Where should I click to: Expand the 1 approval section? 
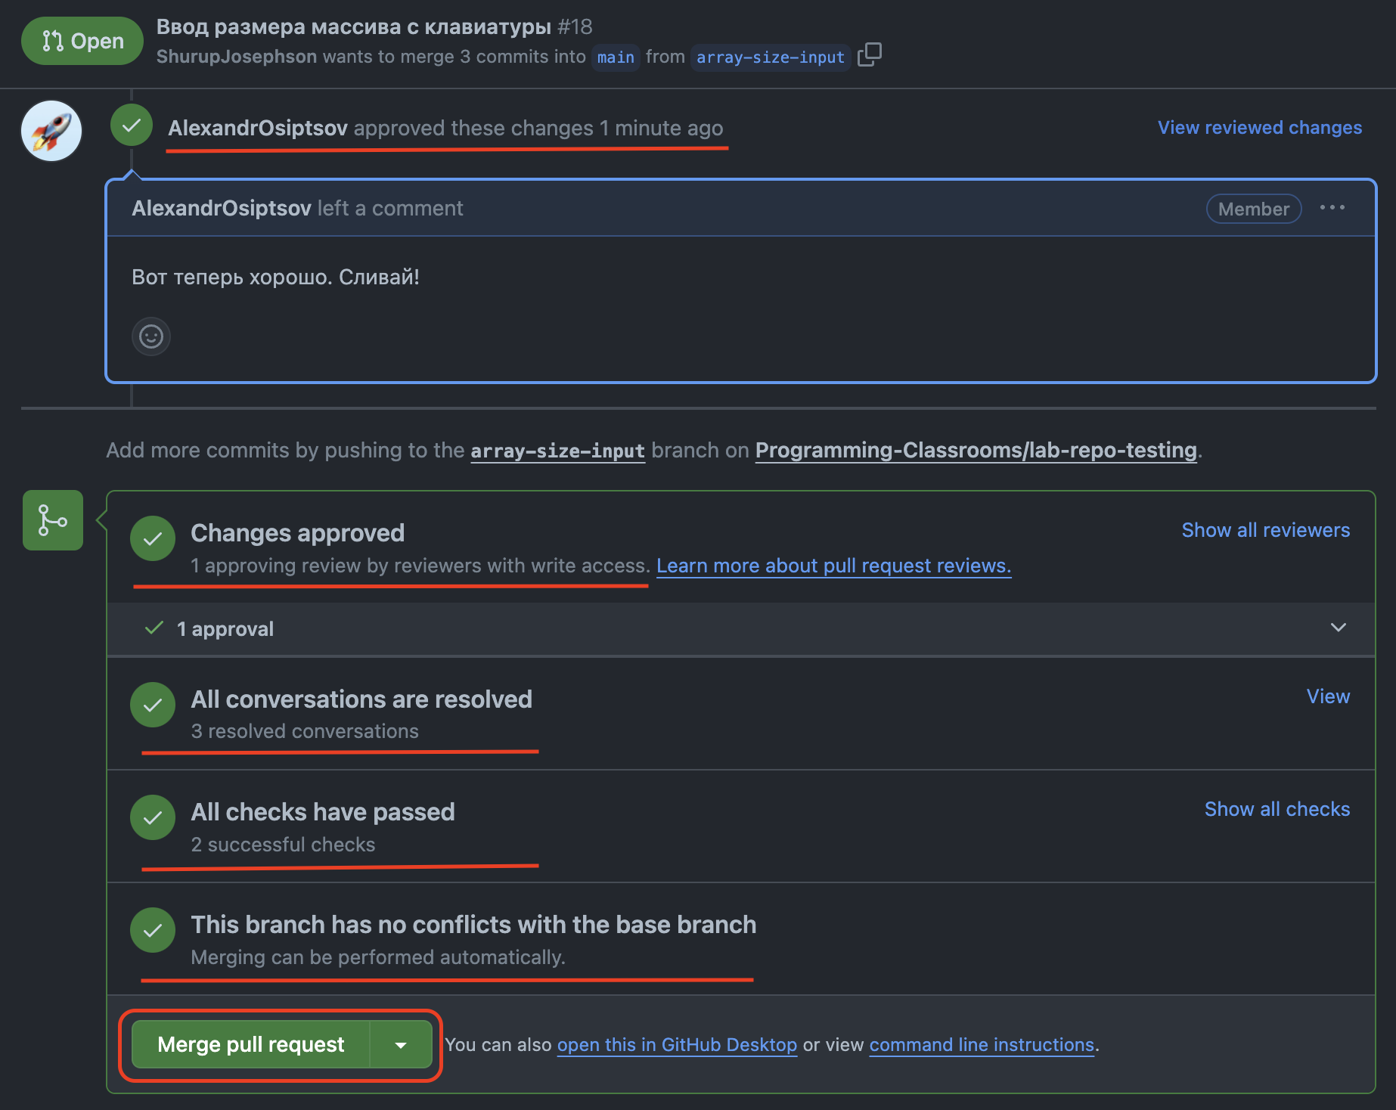(1339, 628)
